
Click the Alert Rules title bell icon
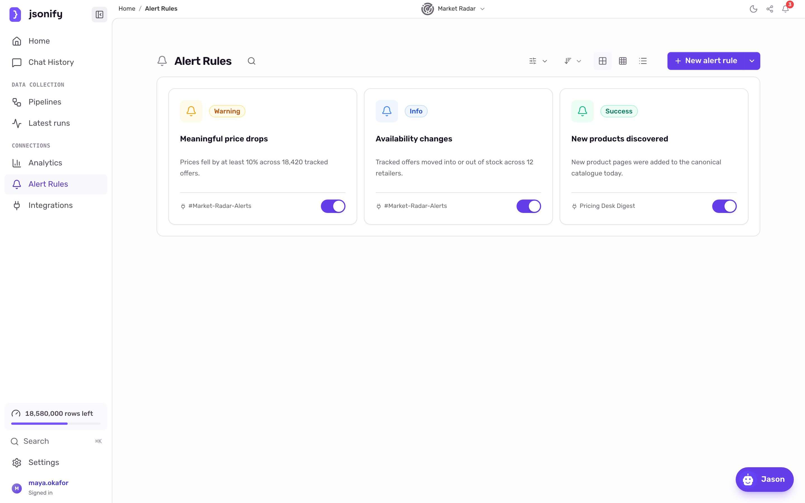(162, 61)
